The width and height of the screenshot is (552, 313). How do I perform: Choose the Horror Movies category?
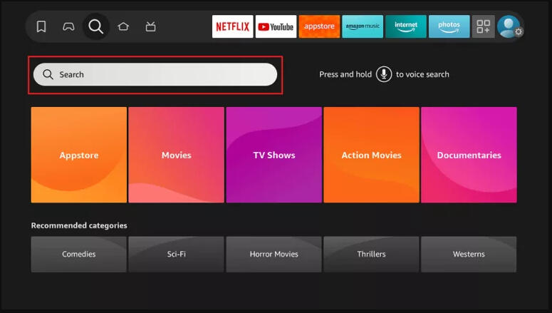(274, 255)
